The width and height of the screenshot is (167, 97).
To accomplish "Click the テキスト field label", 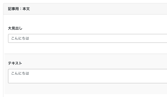I will (15, 63).
